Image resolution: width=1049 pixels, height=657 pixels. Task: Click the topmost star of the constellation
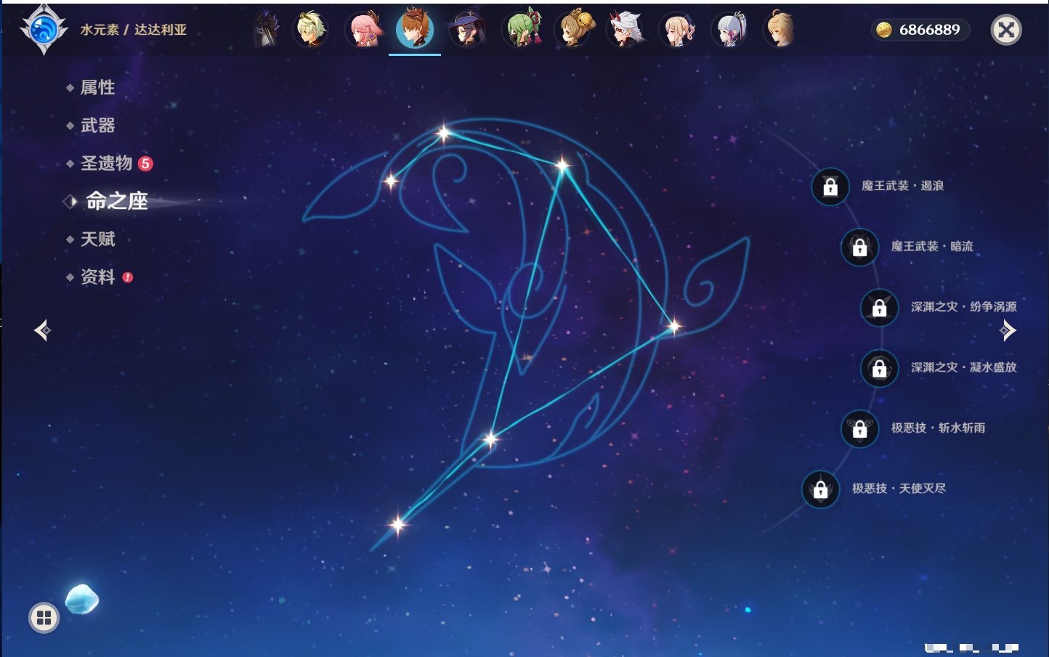coord(444,133)
